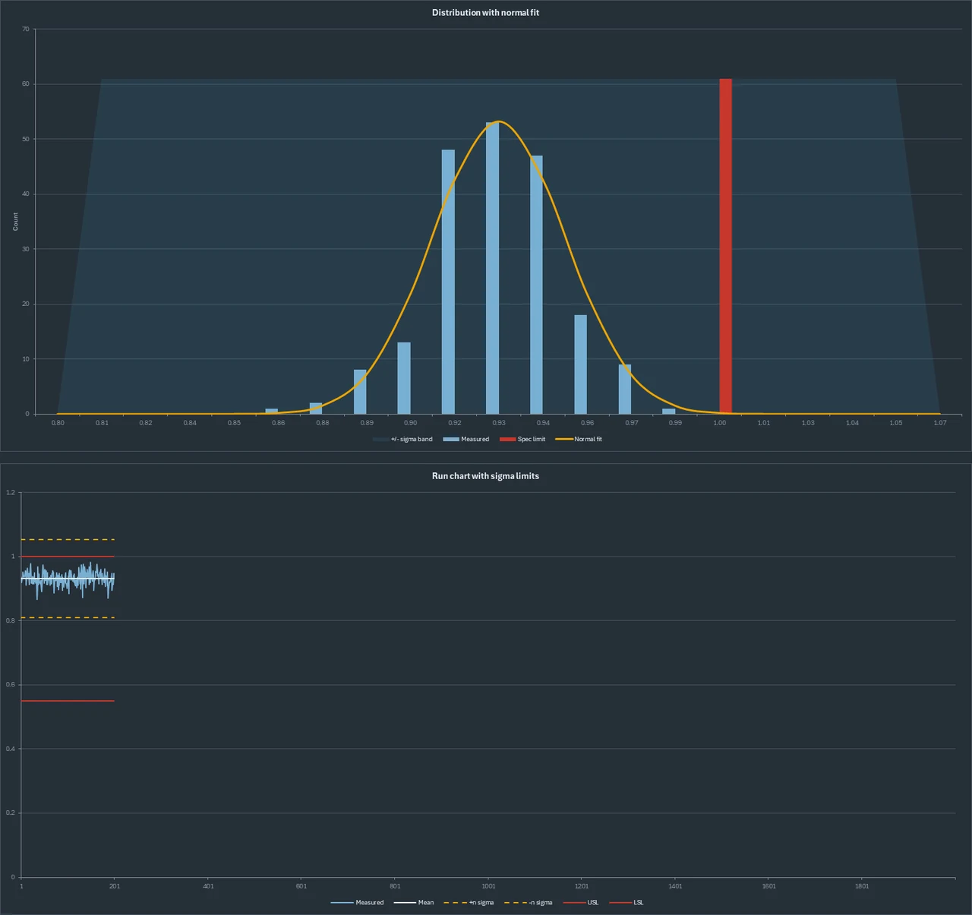Image resolution: width=972 pixels, height=915 pixels.
Task: Click the histogram bar at 0.97
Action: (625, 389)
